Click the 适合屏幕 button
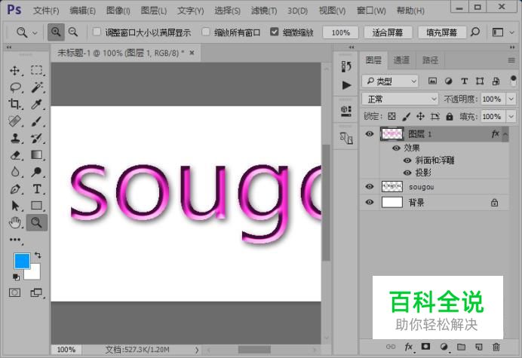This screenshot has height=358, width=522. pyautogui.click(x=388, y=32)
